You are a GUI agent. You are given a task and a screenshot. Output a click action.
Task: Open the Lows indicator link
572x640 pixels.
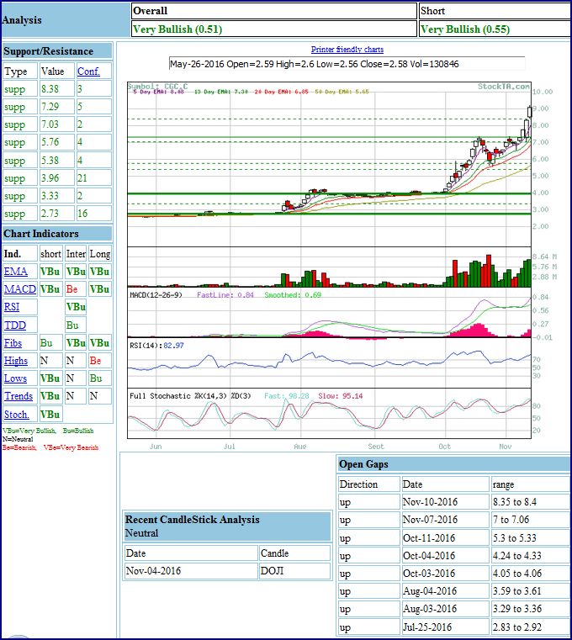(16, 378)
